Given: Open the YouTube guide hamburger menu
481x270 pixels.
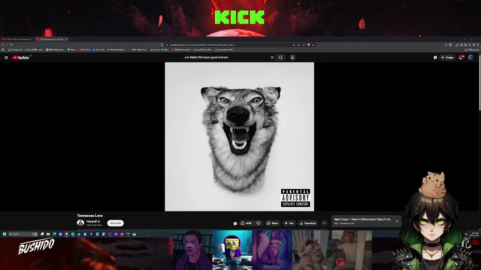Looking at the screenshot, I should tap(6, 57).
